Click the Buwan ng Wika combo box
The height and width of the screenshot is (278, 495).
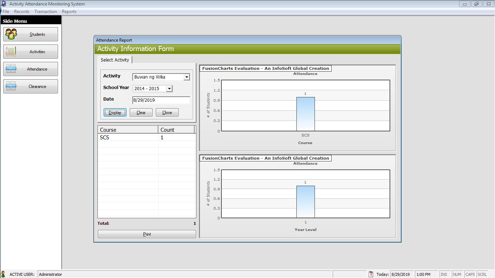(x=161, y=77)
